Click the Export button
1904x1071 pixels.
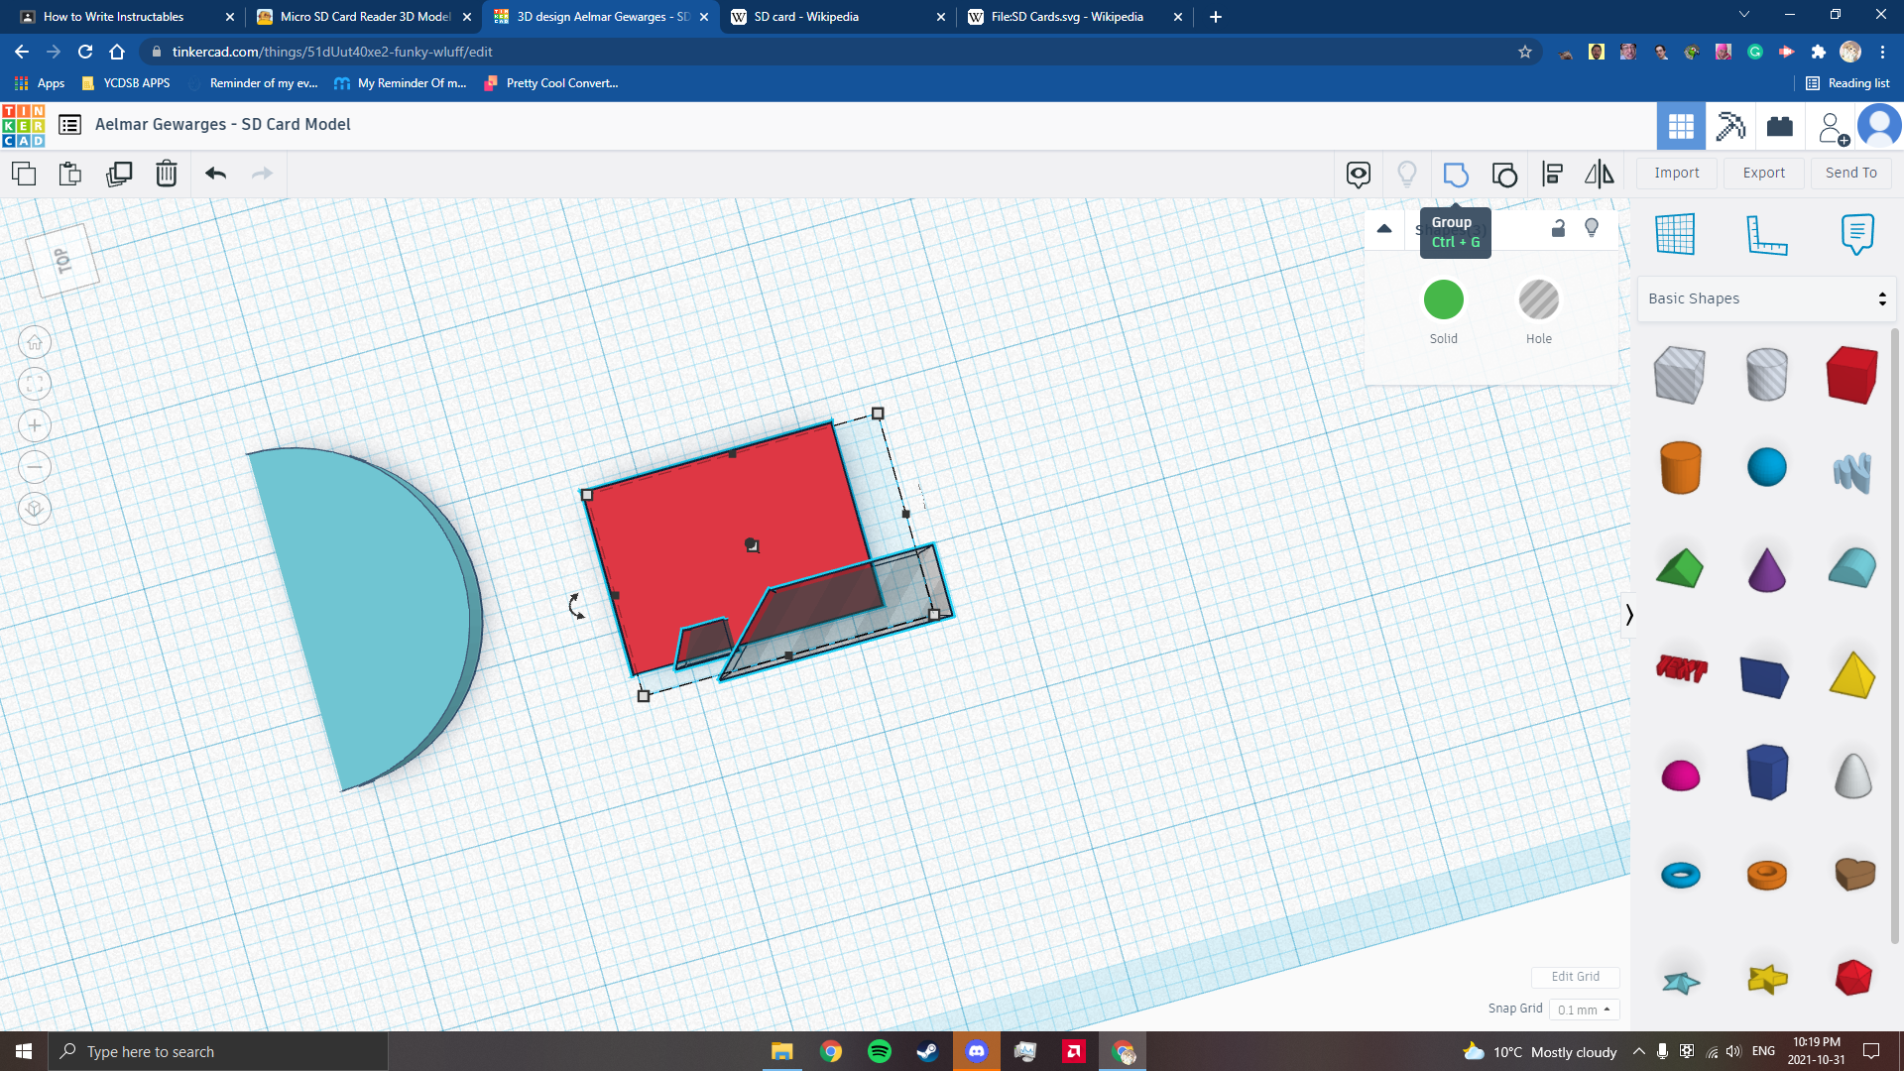(x=1764, y=173)
